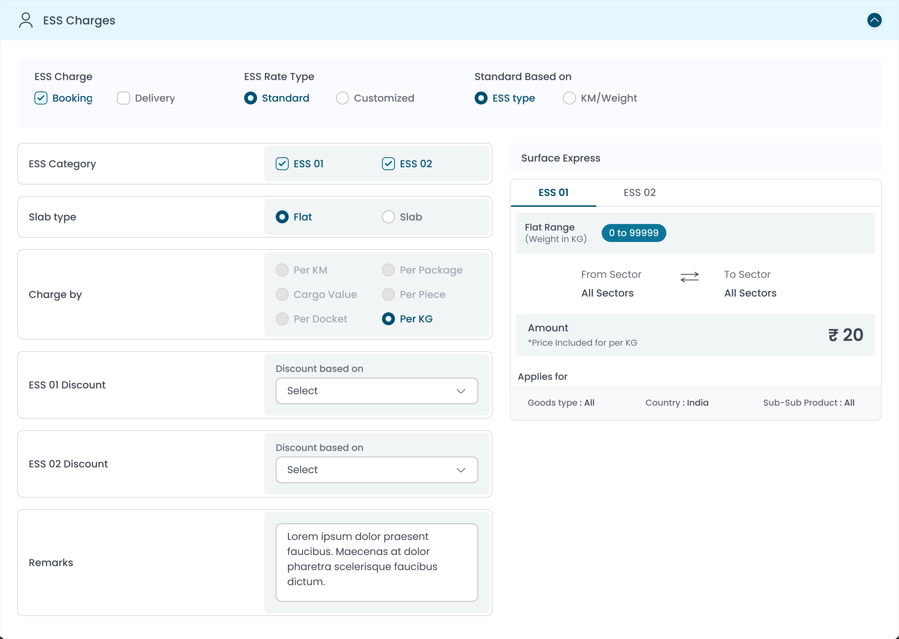The height and width of the screenshot is (639, 899).
Task: Switch to the ESS 01 tab
Action: [x=553, y=193]
